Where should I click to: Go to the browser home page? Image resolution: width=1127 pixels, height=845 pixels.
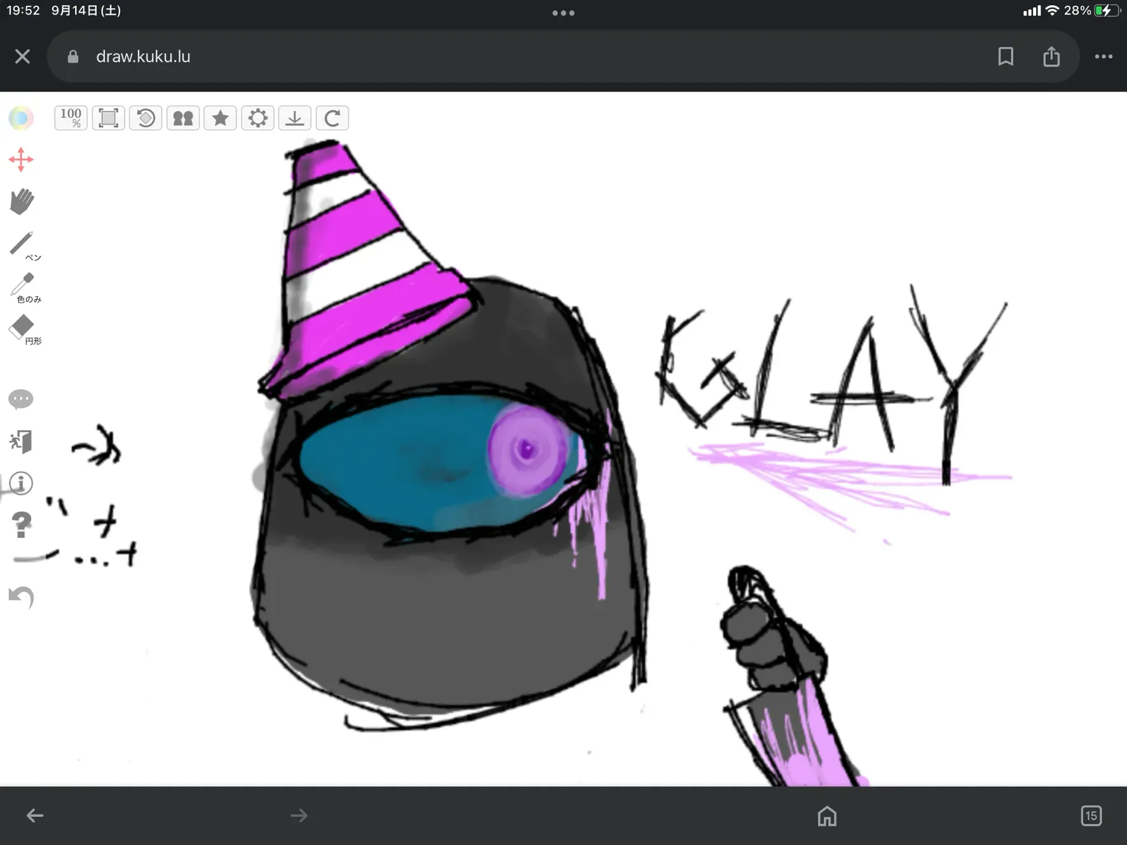(827, 815)
